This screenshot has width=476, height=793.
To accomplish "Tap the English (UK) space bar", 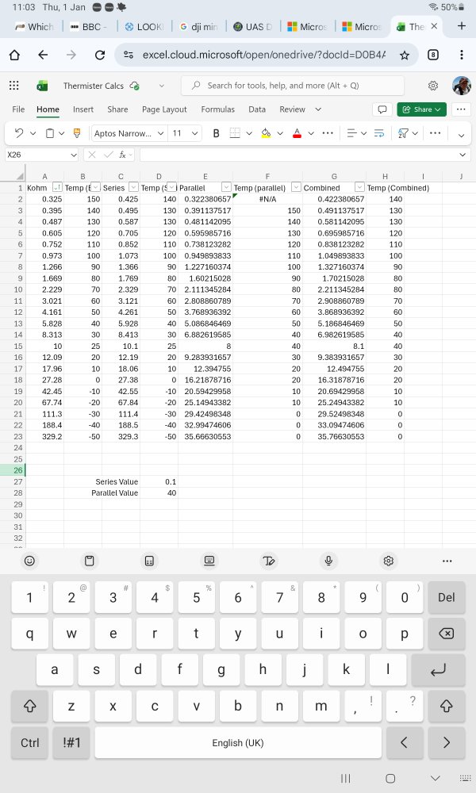I will (238, 742).
